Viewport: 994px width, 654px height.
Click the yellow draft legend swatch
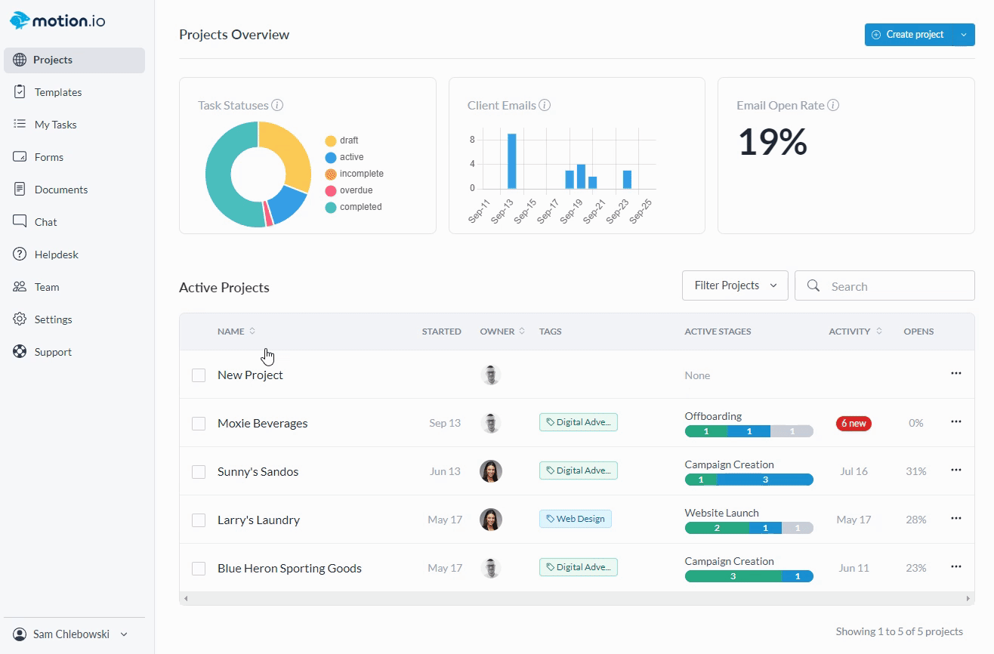coord(331,141)
